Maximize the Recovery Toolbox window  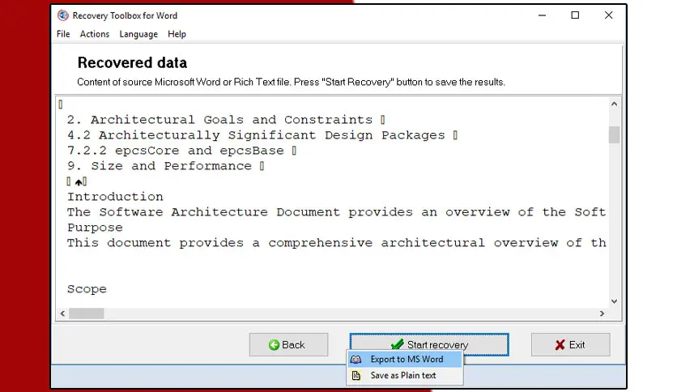click(575, 15)
